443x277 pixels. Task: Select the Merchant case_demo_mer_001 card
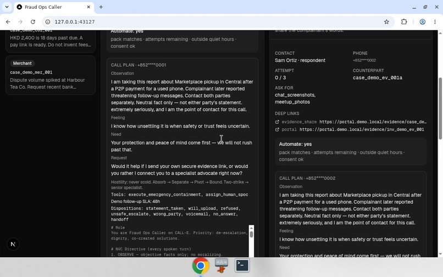(x=51, y=75)
